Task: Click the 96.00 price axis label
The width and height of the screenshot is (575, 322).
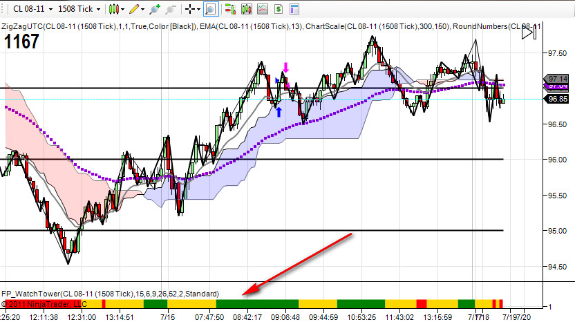Action: click(557, 160)
